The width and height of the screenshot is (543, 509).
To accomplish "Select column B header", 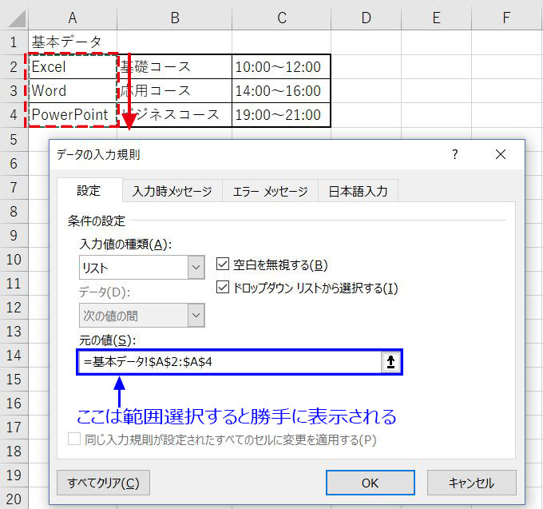I will point(175,18).
